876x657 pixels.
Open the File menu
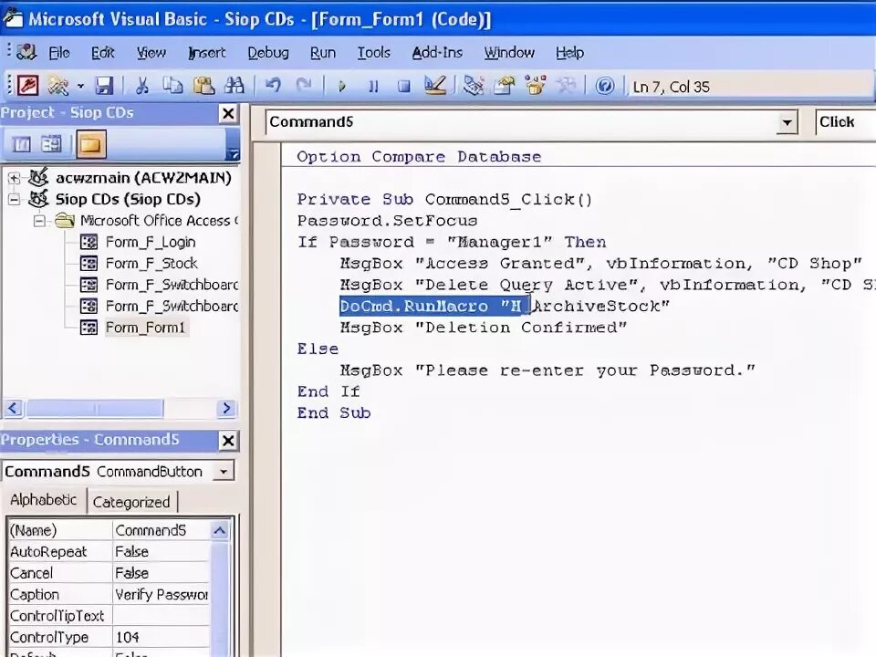point(59,53)
